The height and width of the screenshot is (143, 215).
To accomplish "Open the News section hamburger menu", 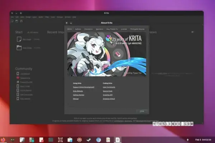I will click(192, 32).
